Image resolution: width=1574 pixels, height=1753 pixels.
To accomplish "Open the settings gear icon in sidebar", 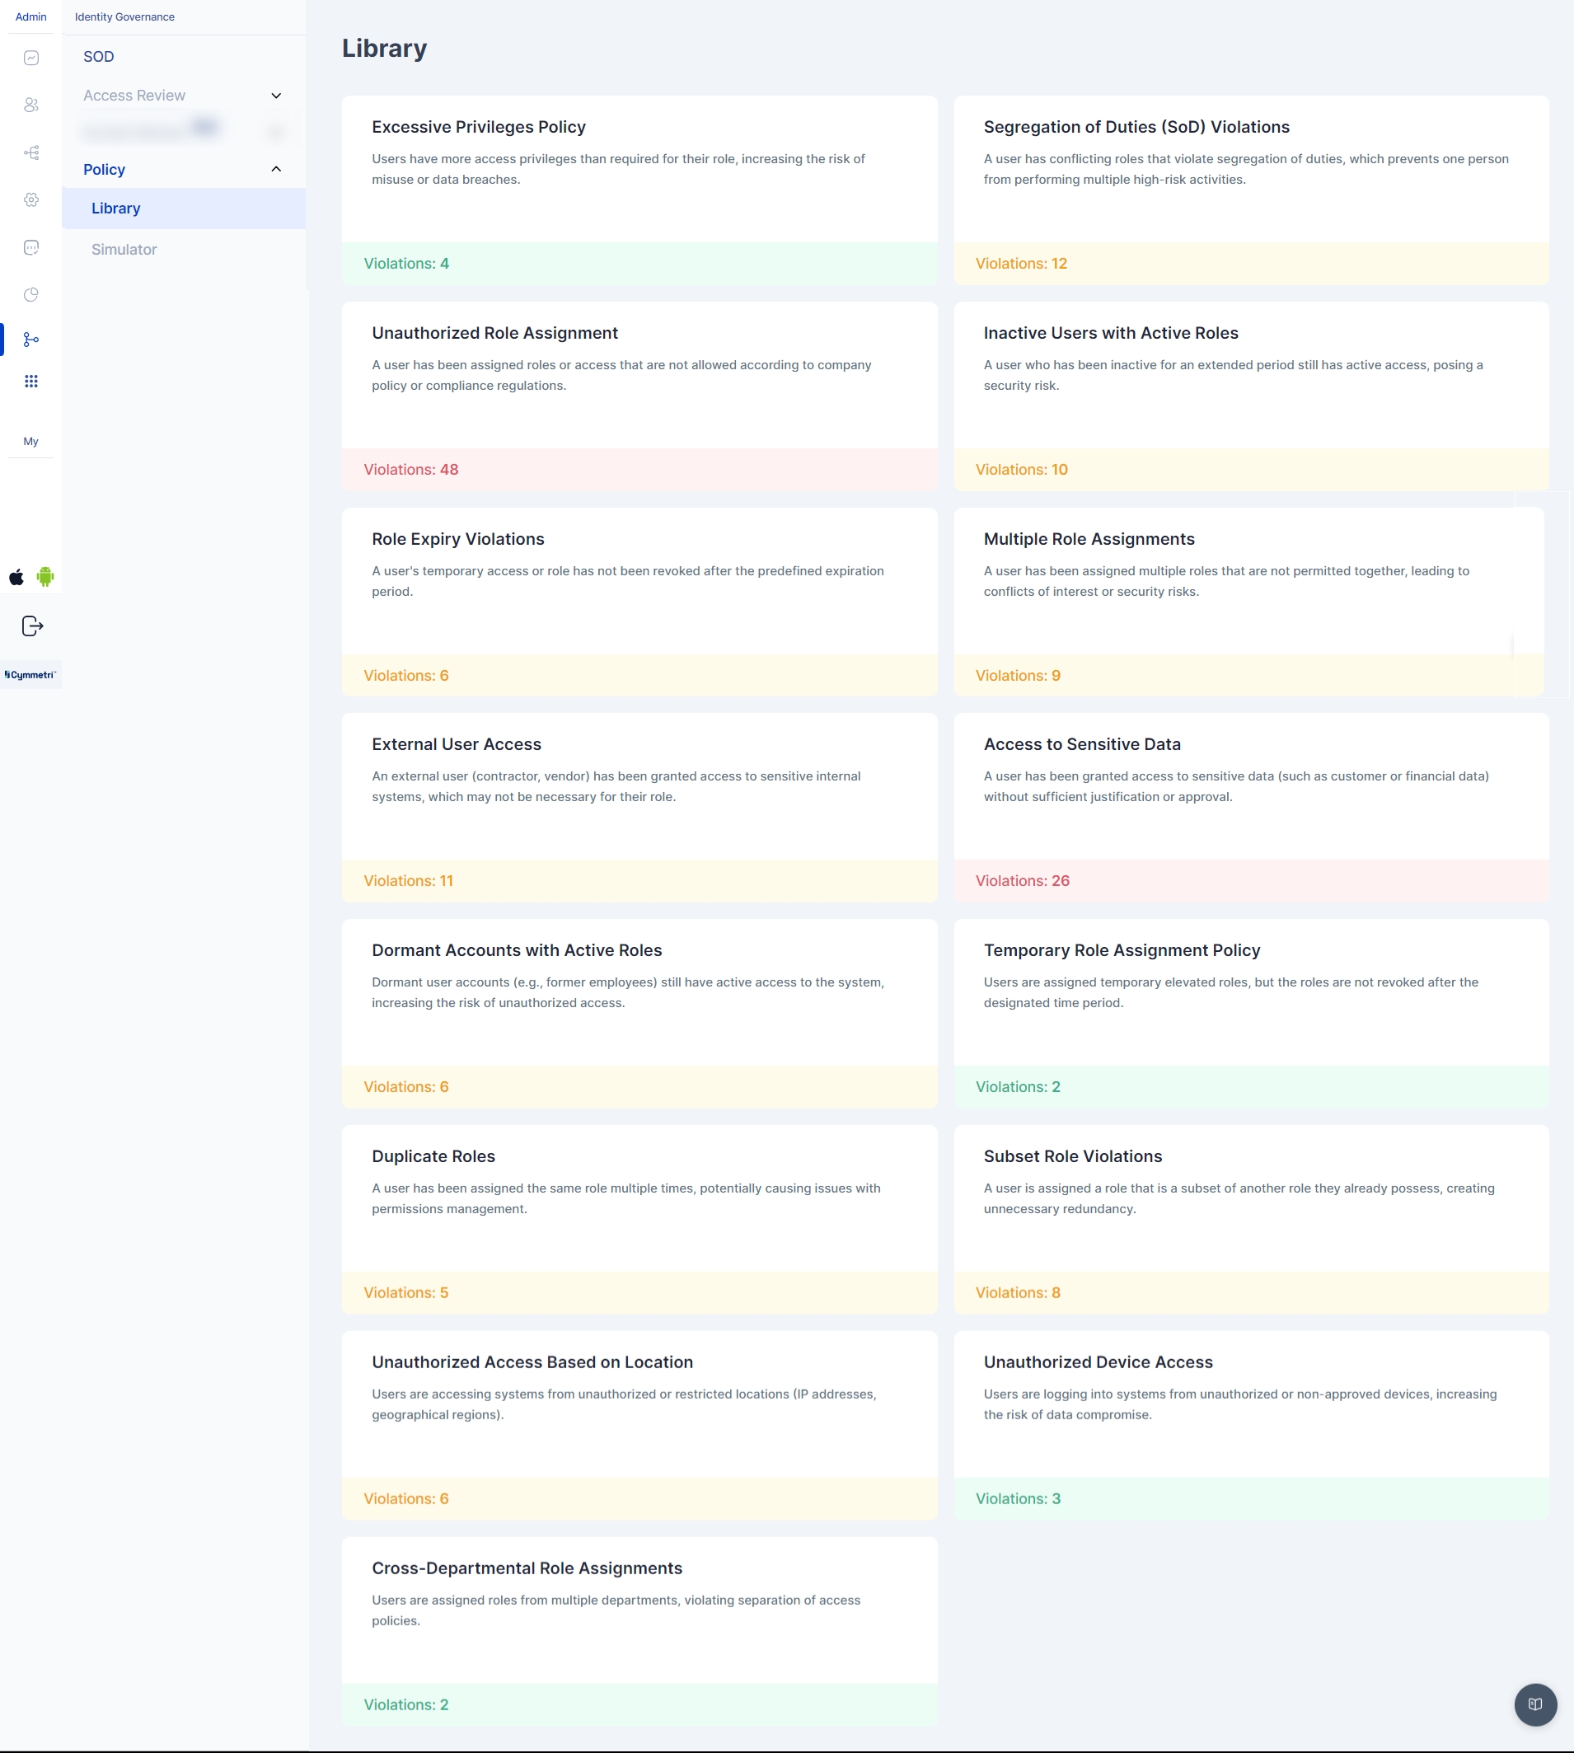I will pos(31,199).
